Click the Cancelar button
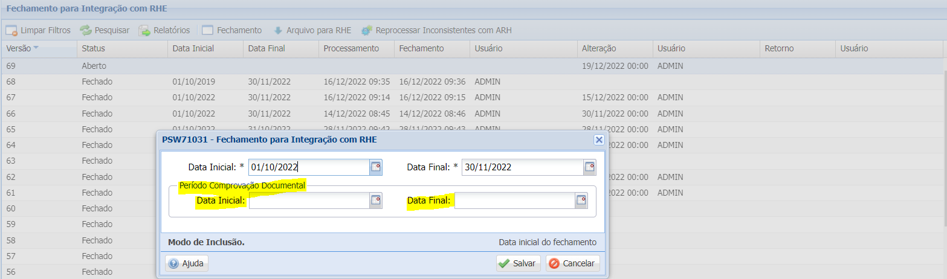Viewport: 947px width, 279px height. [x=573, y=263]
